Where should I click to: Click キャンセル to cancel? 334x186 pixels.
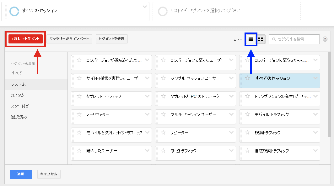point(49,174)
